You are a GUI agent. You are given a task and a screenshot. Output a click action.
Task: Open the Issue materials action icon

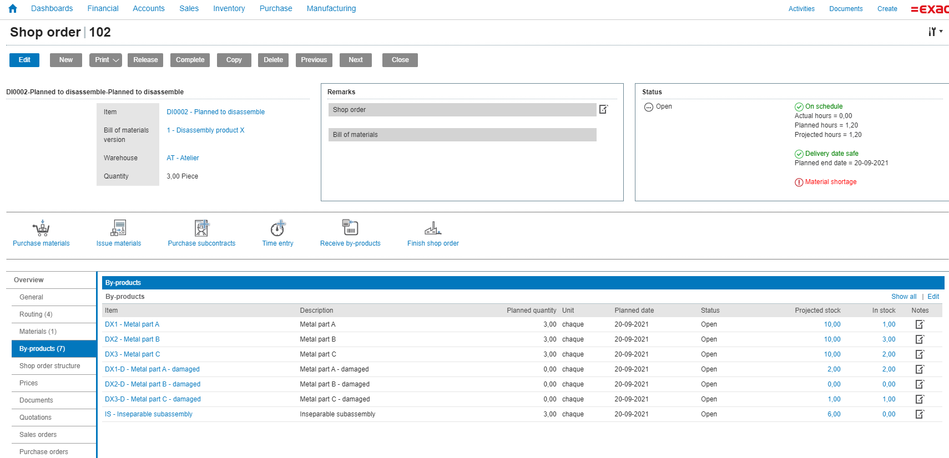tap(118, 228)
